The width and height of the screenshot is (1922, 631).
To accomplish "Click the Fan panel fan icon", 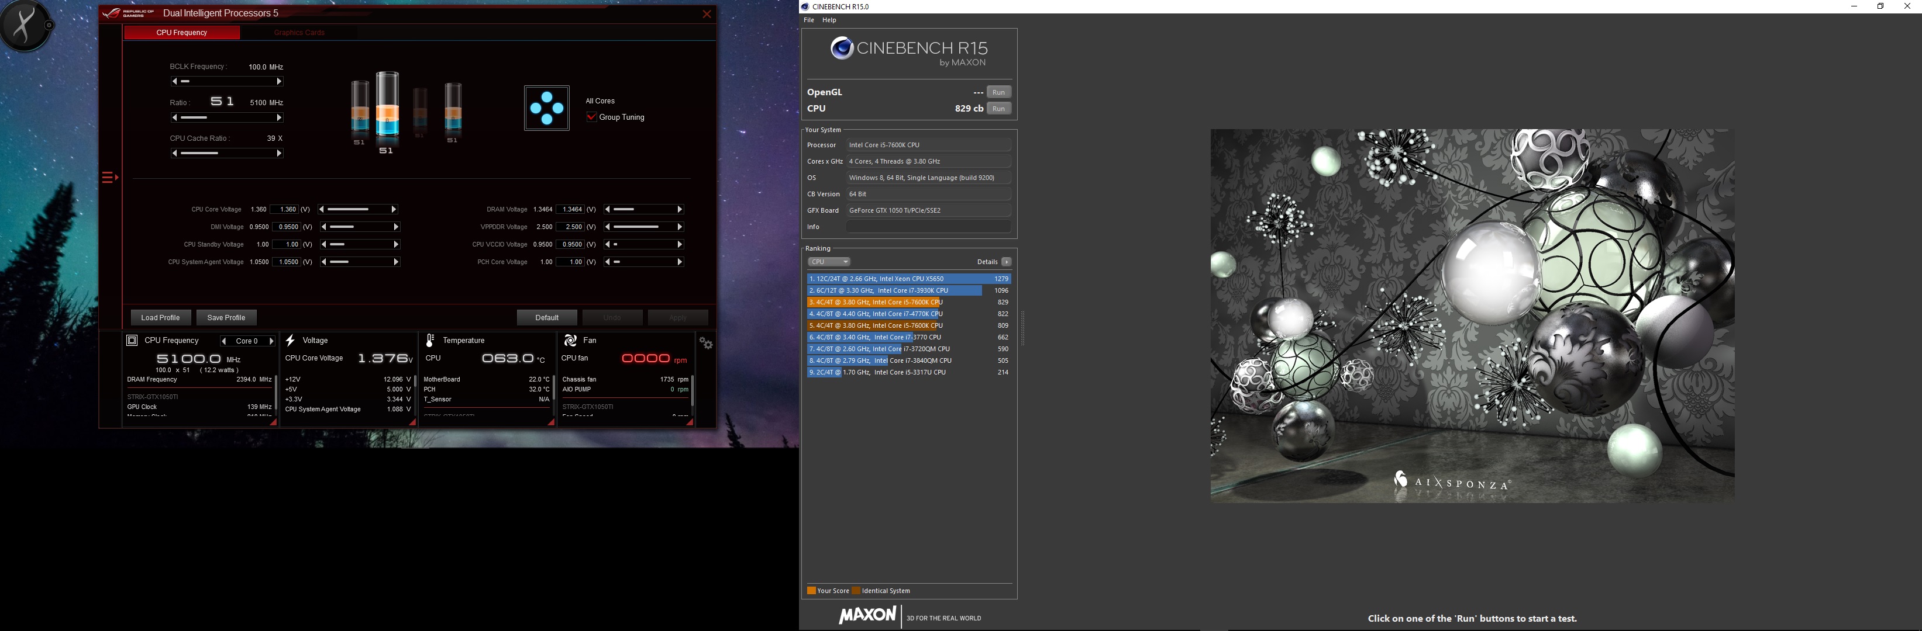I will click(570, 341).
